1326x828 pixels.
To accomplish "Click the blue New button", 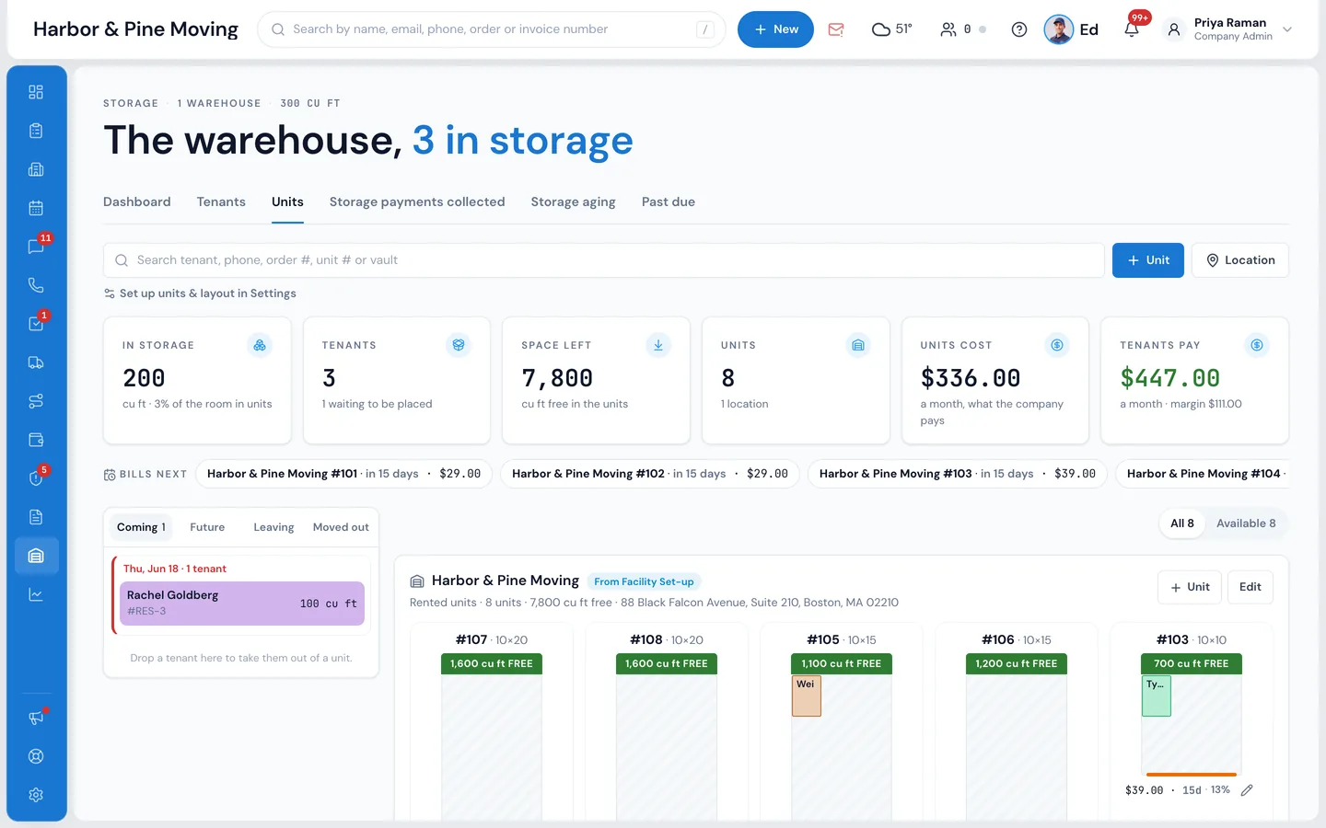I will (x=775, y=29).
